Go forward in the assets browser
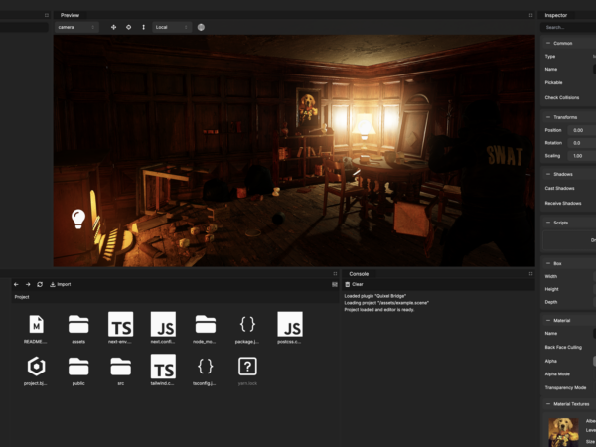The height and width of the screenshot is (447, 596). click(28, 284)
